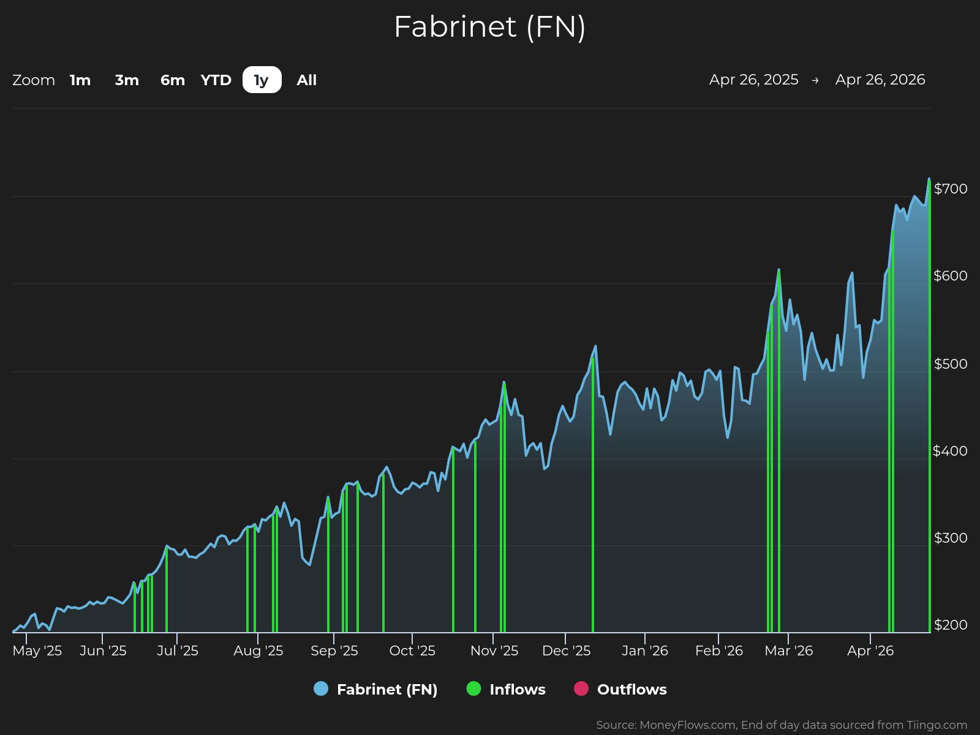Click the Fabrinet (FN) chart title
This screenshot has width=980, height=735.
[489, 27]
